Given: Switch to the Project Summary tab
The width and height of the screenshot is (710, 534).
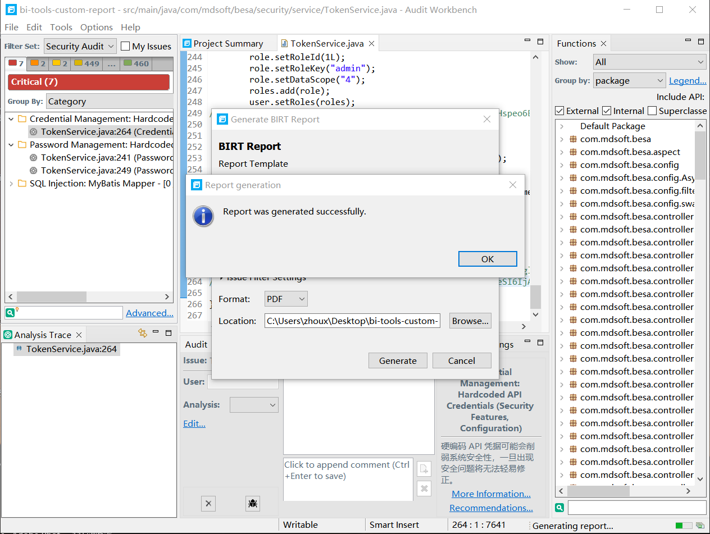Looking at the screenshot, I should tap(228, 43).
